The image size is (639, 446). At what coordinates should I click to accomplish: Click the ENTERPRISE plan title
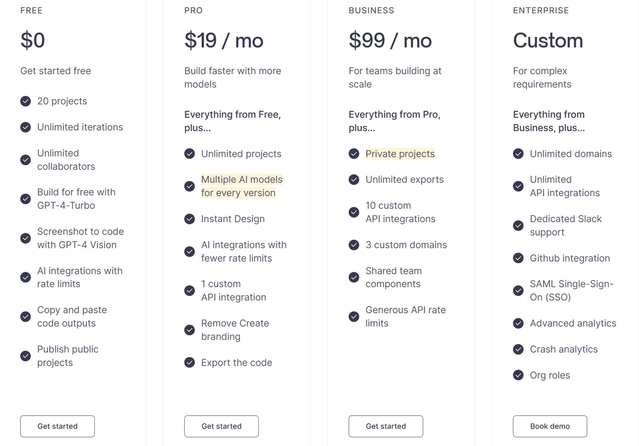(541, 11)
